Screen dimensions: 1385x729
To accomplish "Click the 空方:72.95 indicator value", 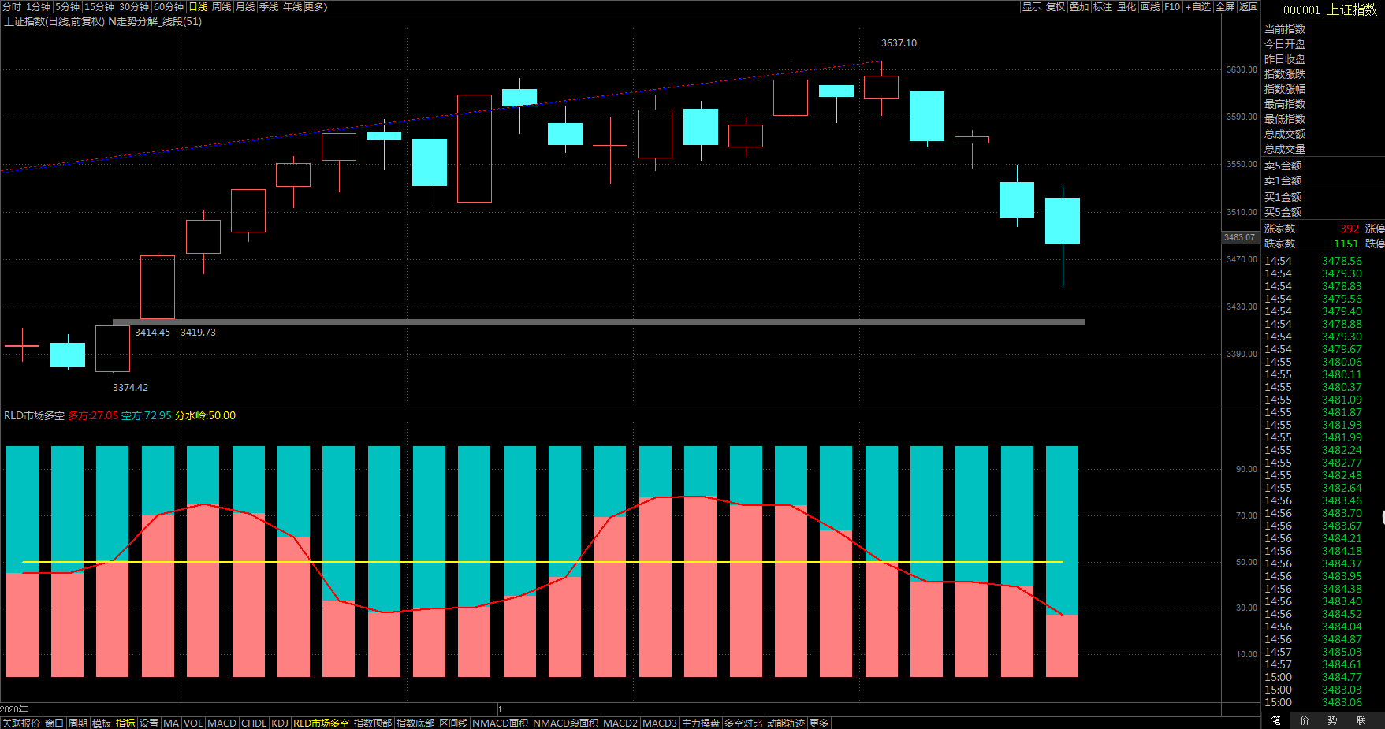I will click(147, 415).
